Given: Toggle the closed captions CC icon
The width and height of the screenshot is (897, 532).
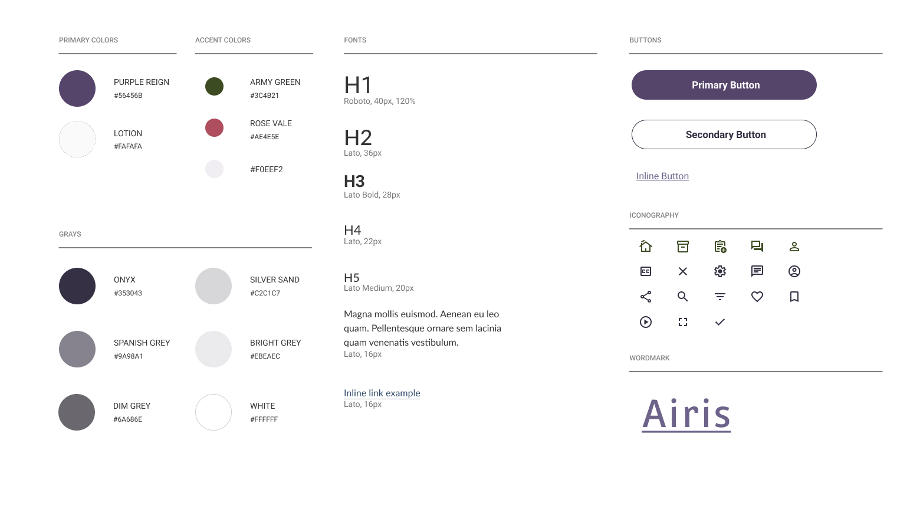Looking at the screenshot, I should point(646,271).
